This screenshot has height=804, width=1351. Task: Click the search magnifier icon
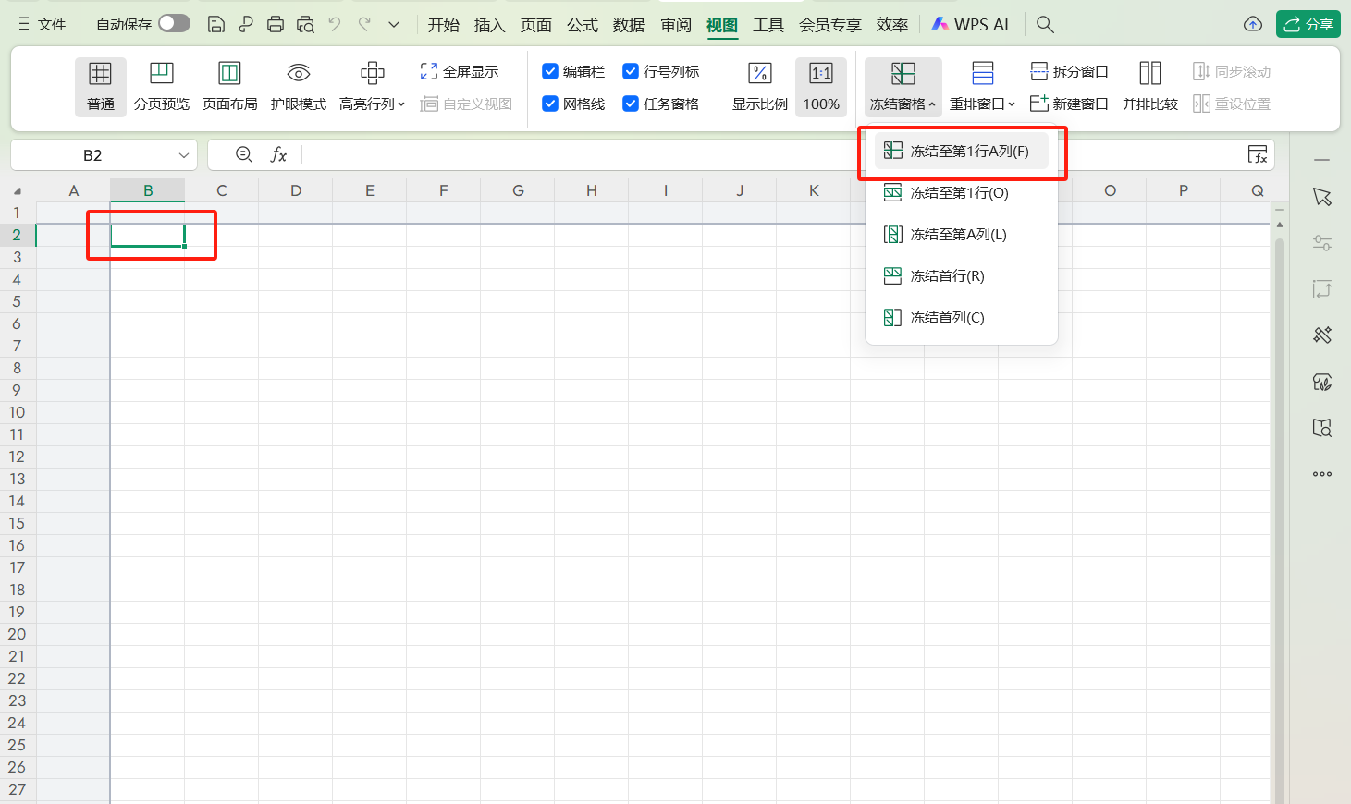[1045, 24]
